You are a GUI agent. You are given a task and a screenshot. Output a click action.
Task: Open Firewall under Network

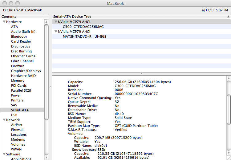pyautogui.click(x=17, y=130)
